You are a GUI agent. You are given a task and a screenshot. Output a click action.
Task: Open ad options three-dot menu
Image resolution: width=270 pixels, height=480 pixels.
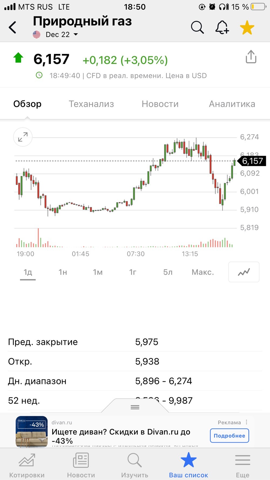(247, 422)
